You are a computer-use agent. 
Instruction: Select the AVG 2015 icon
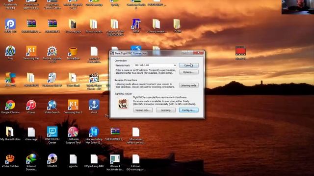point(10,80)
